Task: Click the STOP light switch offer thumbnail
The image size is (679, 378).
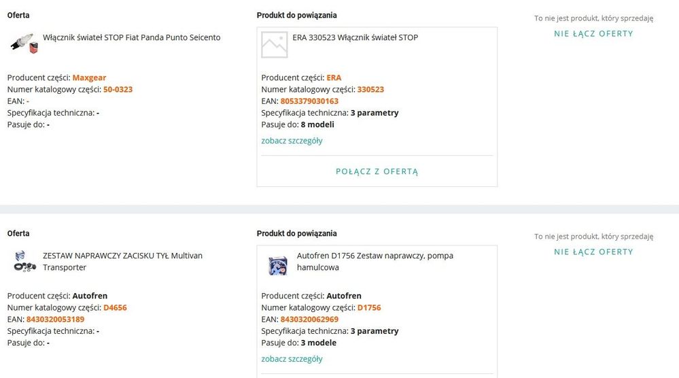Action: tap(24, 43)
